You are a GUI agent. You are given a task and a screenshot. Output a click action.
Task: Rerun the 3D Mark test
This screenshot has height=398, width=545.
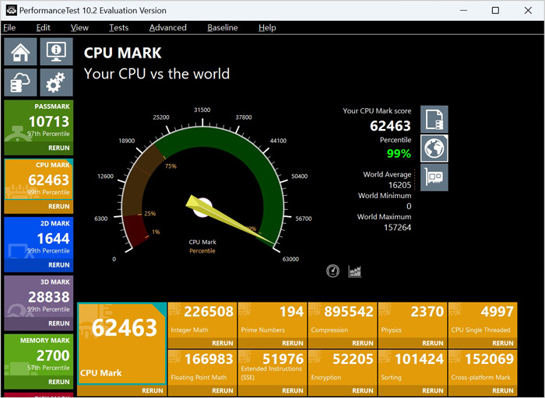click(x=58, y=323)
